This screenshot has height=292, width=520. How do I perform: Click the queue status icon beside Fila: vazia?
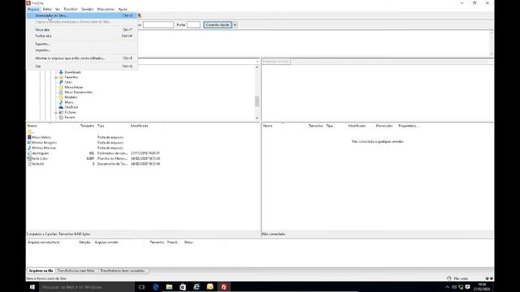pos(449,278)
